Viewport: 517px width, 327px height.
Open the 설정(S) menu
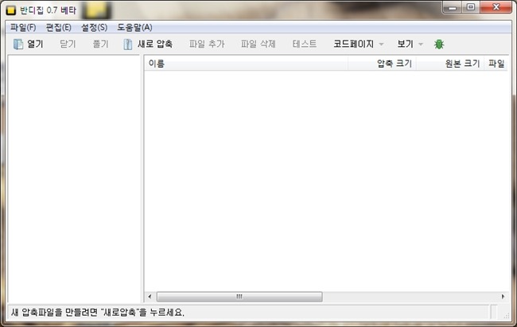pyautogui.click(x=95, y=27)
